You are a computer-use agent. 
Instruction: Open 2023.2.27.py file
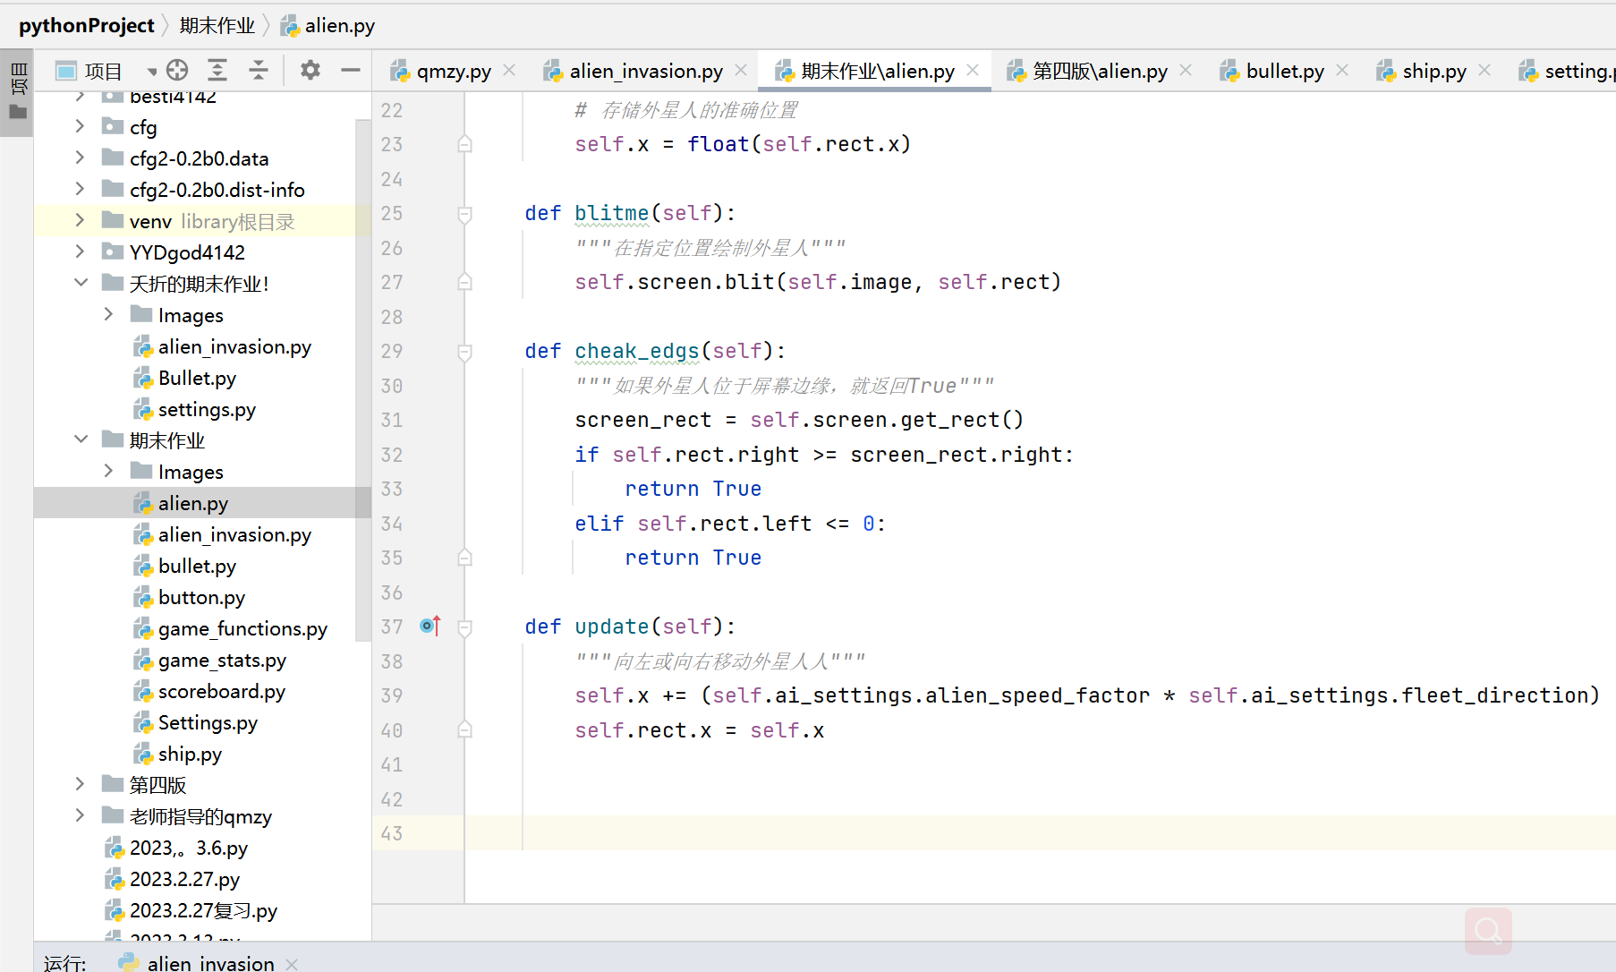184,879
